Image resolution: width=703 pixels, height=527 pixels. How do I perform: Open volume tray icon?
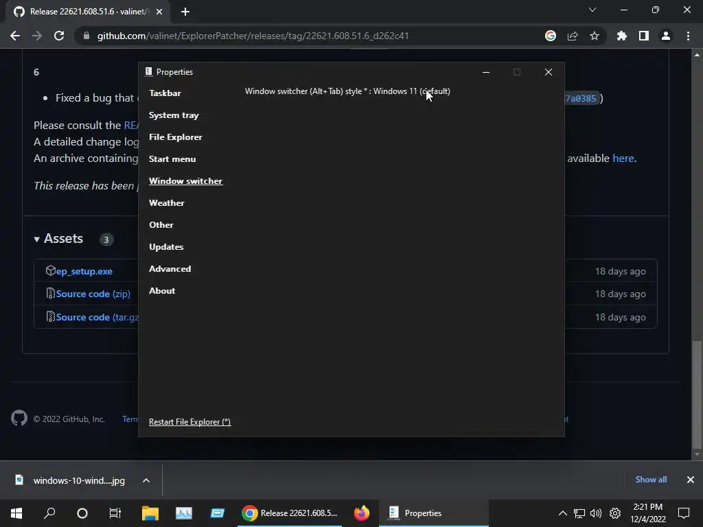pos(596,513)
